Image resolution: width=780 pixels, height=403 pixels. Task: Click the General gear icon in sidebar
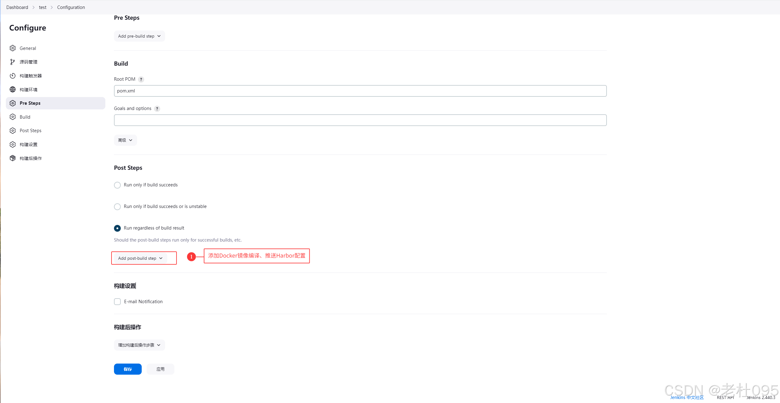coord(13,48)
